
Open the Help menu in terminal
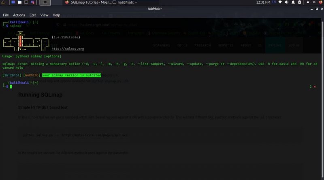pos(56,15)
